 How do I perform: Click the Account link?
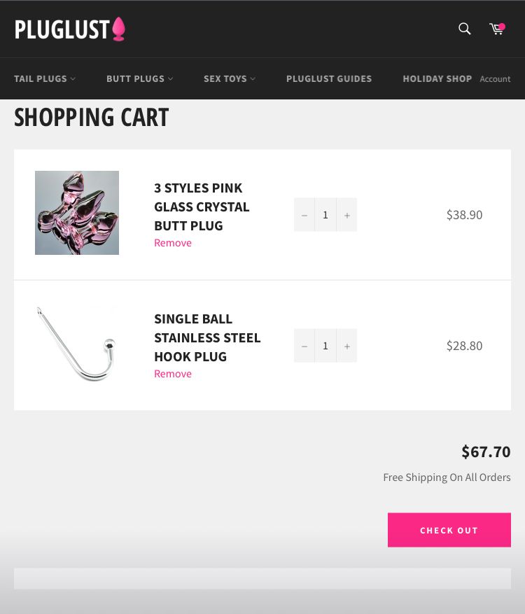point(495,79)
